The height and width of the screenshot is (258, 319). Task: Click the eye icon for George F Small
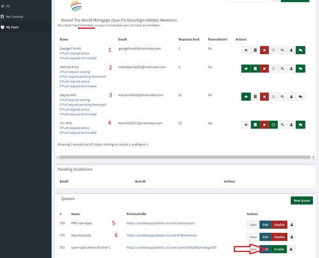tap(246, 50)
